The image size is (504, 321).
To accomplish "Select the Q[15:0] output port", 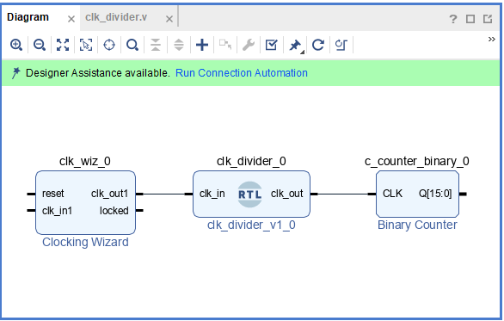I will click(435, 194).
